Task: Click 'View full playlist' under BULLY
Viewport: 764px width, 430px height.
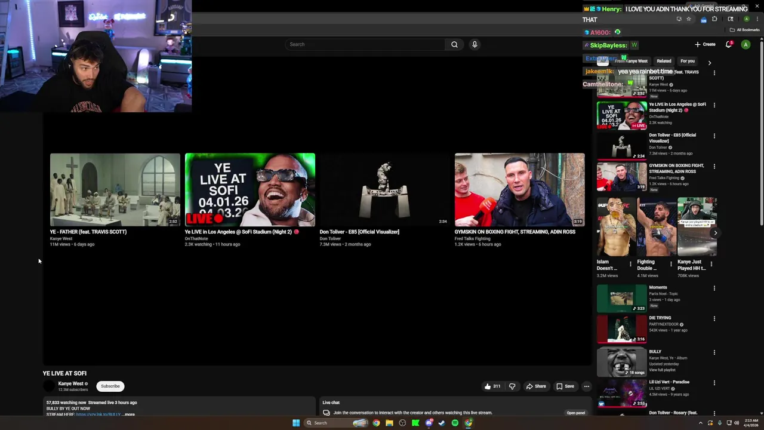Action: pos(662,370)
